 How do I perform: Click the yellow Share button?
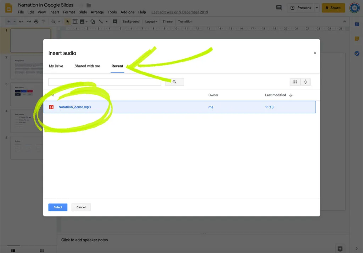(333, 8)
